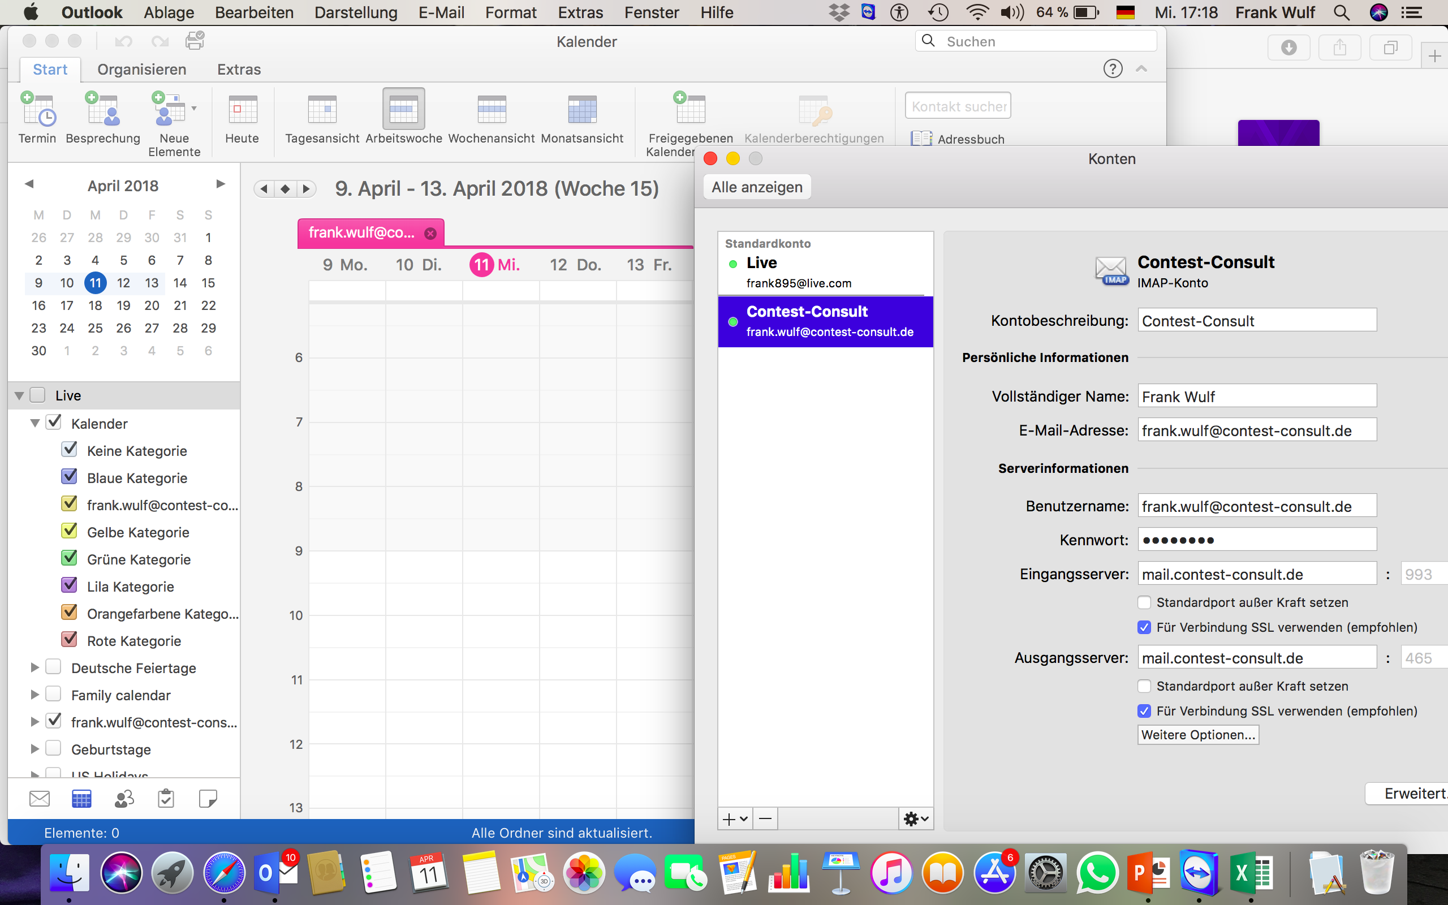Open the Adressbuch
The width and height of the screenshot is (1448, 905).
coord(958,139)
